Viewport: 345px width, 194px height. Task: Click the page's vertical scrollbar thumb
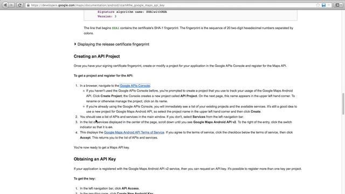click(x=343, y=104)
